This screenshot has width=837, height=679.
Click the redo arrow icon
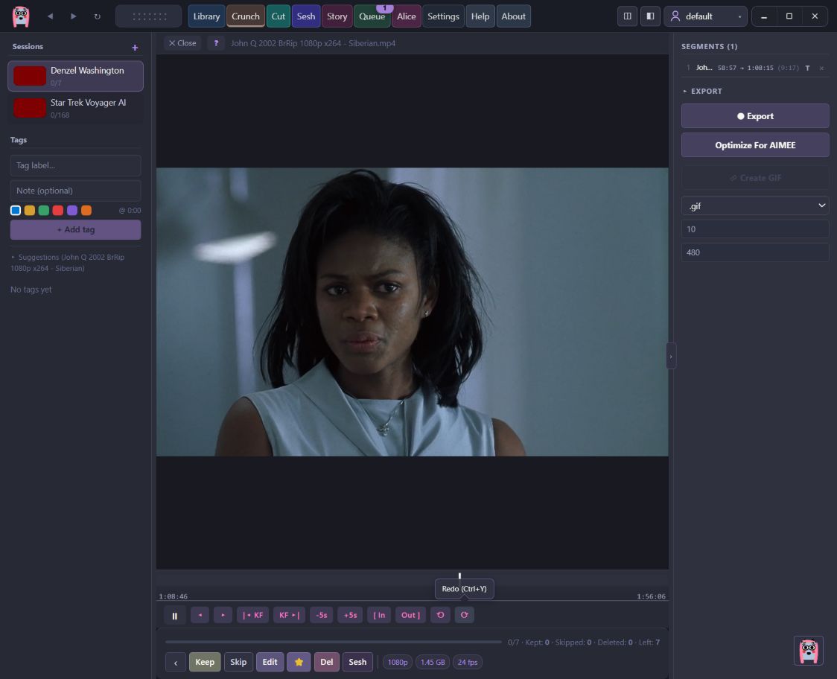point(465,615)
